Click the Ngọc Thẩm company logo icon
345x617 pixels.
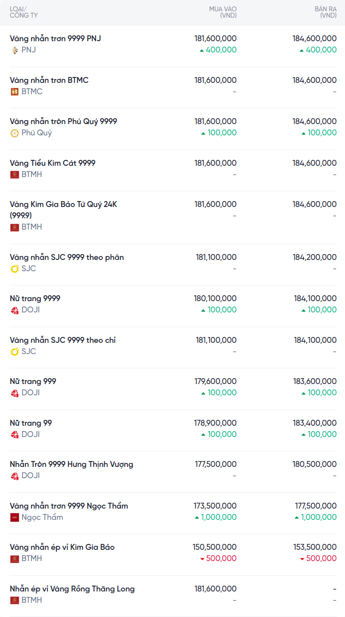[x=15, y=517]
